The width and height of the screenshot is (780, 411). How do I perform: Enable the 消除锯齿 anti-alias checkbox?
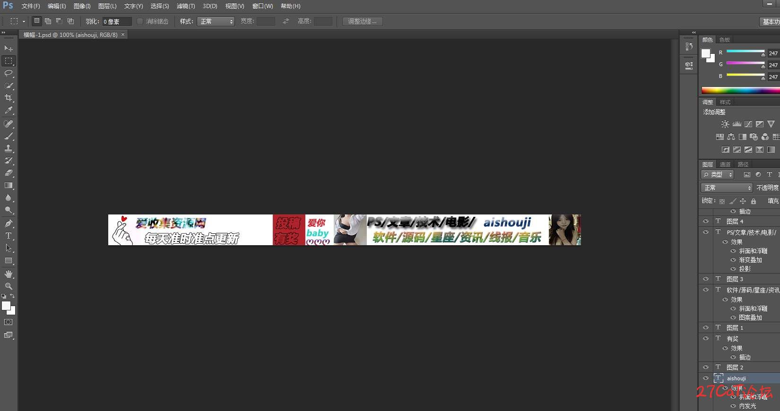click(140, 21)
